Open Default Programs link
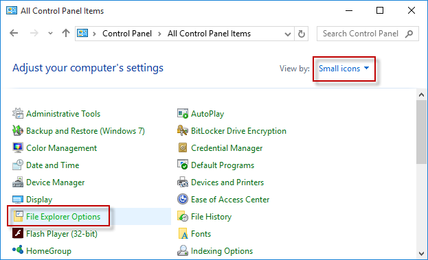 (223, 165)
